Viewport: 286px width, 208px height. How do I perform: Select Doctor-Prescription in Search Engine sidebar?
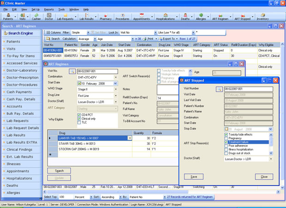coord(23,77)
